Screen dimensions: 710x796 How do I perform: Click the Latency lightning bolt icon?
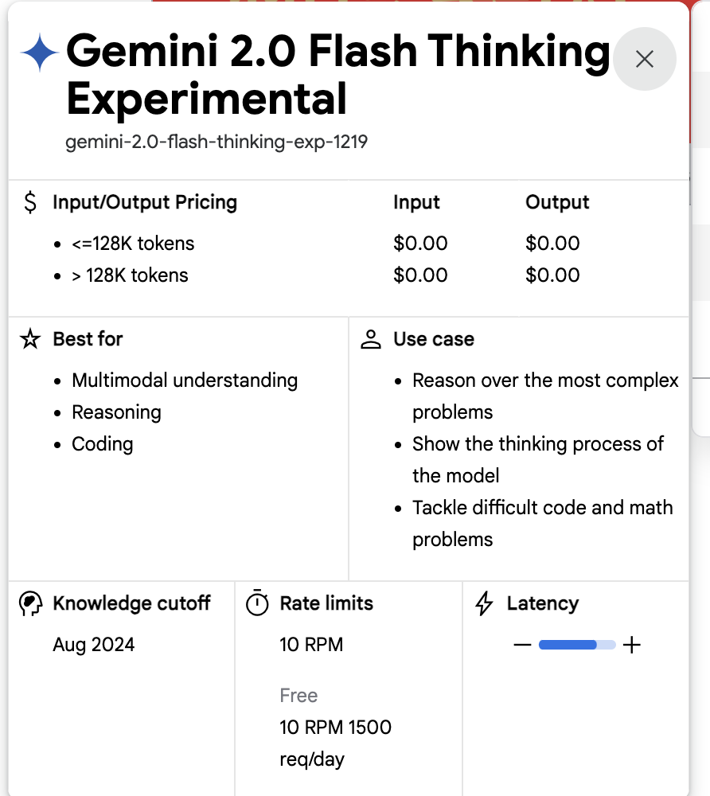(484, 604)
